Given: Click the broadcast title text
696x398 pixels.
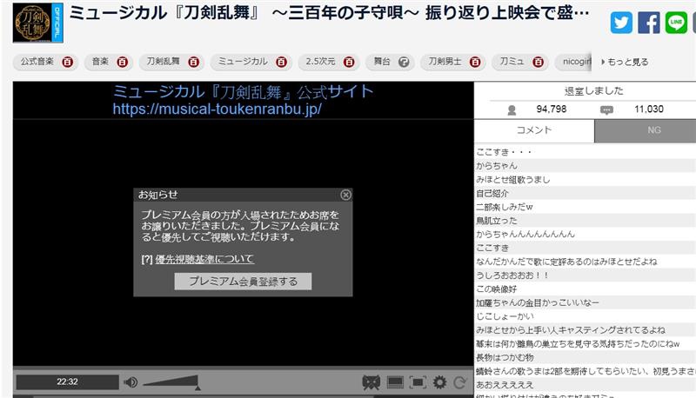Looking at the screenshot, I should (x=330, y=13).
